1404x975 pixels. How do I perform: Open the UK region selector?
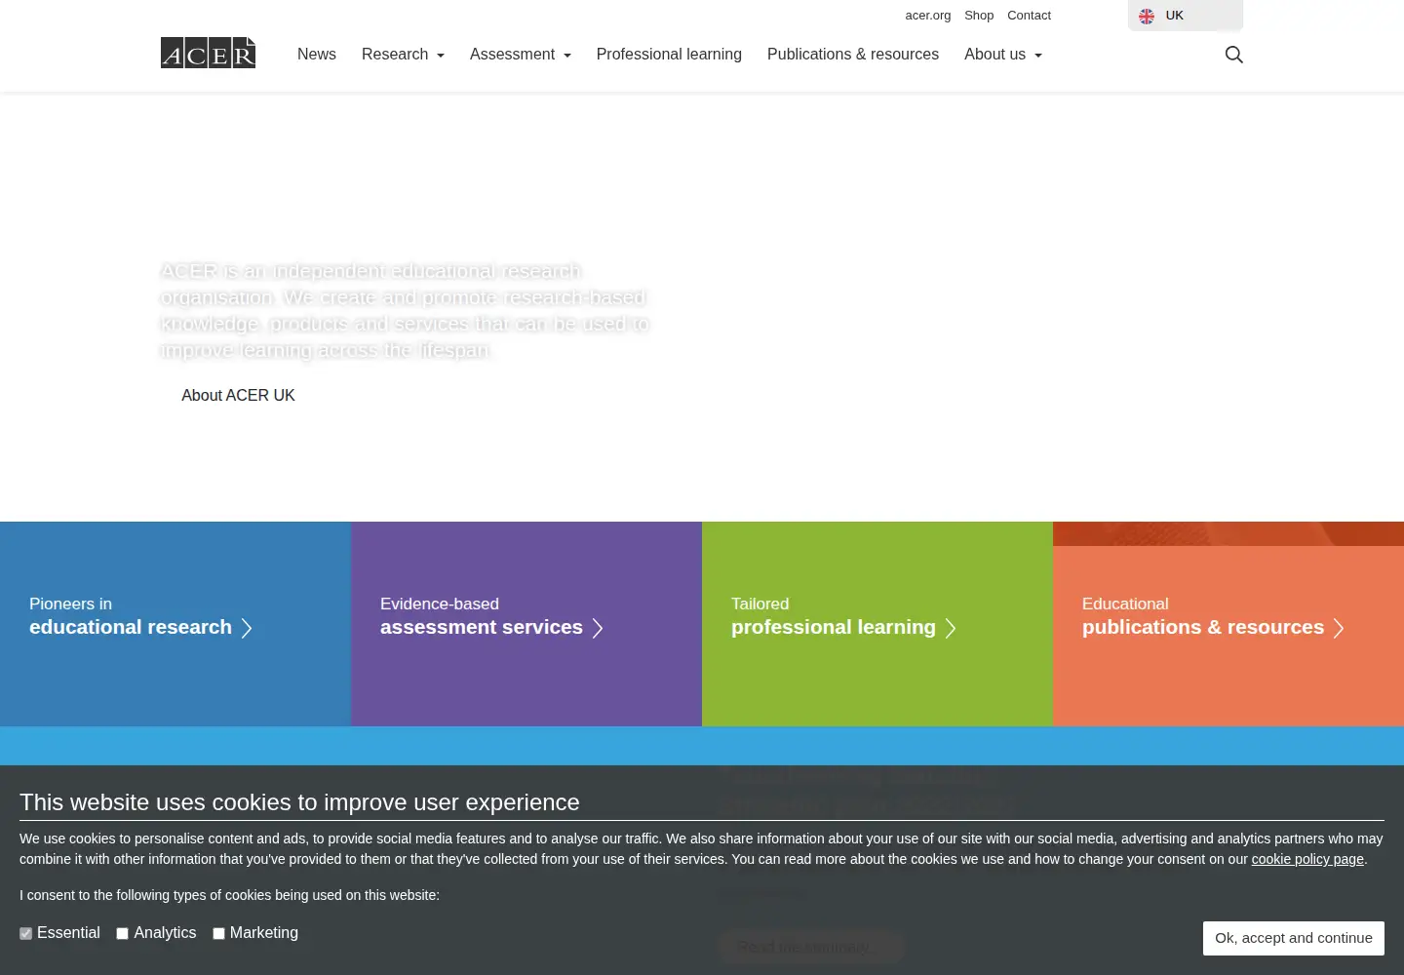(1186, 16)
